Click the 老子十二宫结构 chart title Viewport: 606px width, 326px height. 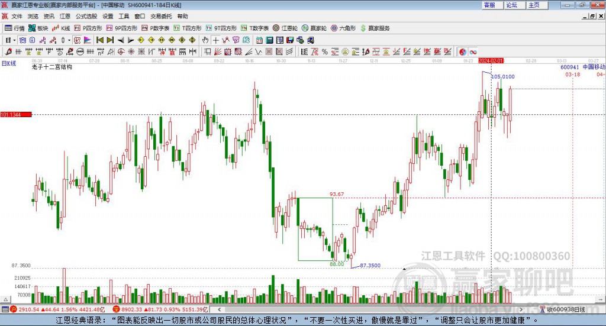tap(52, 67)
